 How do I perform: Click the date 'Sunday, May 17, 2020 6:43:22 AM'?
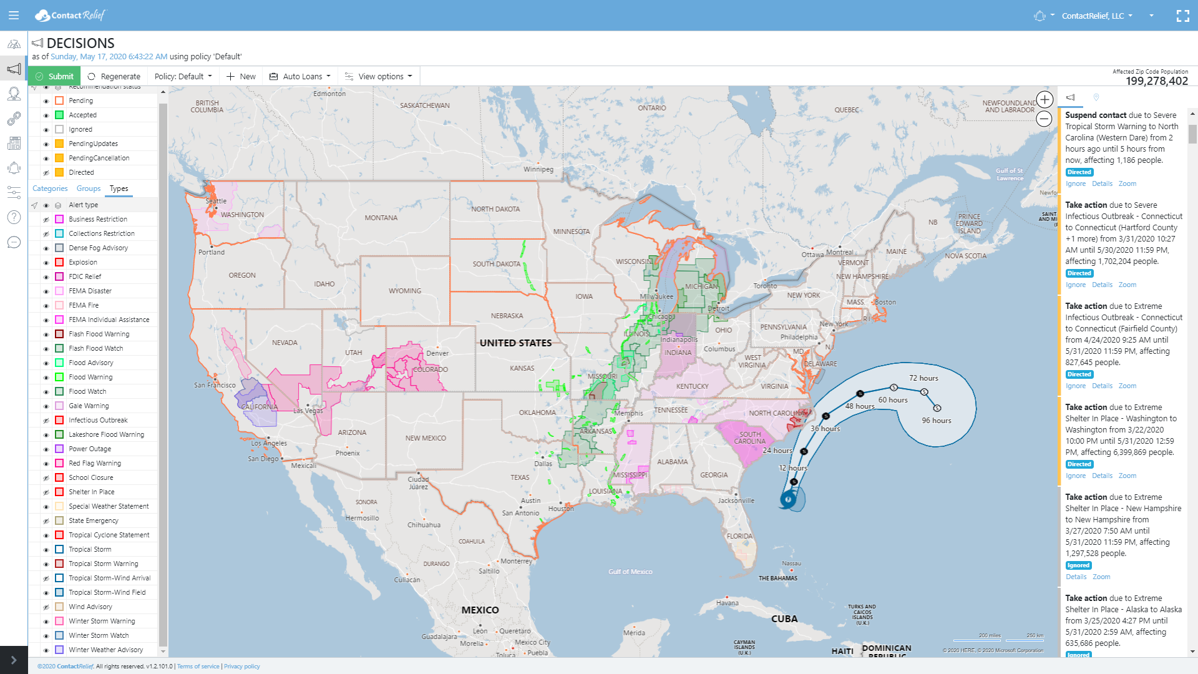(109, 57)
